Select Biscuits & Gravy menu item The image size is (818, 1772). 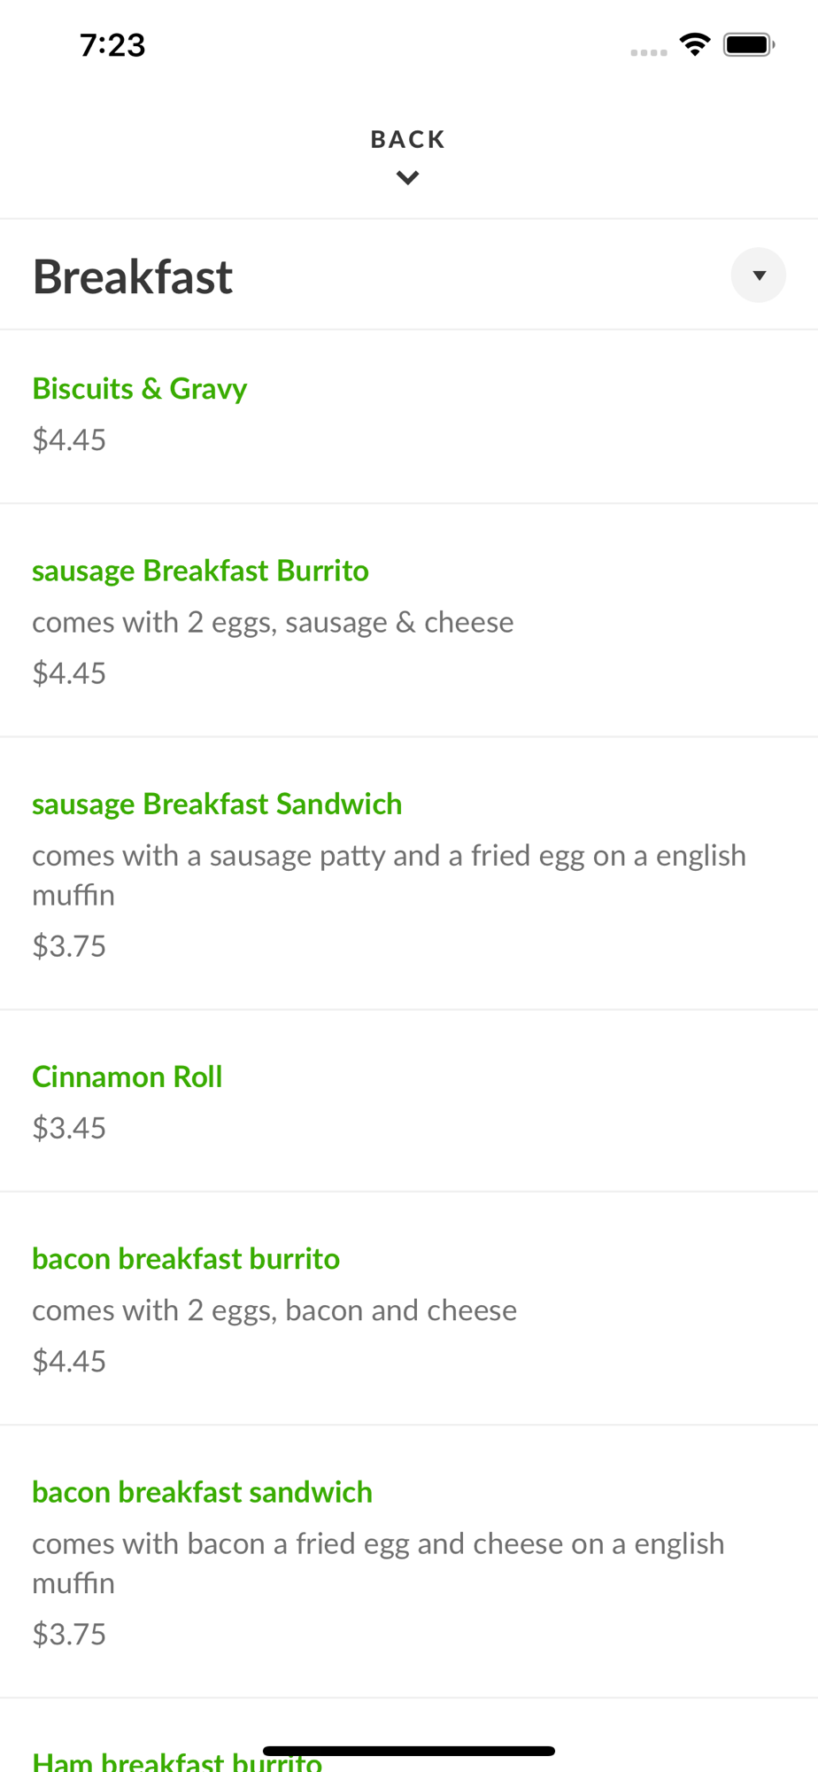[x=140, y=389]
